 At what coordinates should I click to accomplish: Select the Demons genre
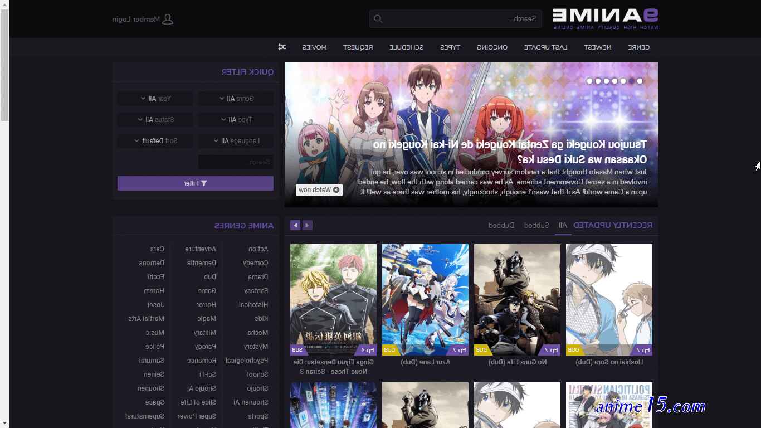point(152,263)
